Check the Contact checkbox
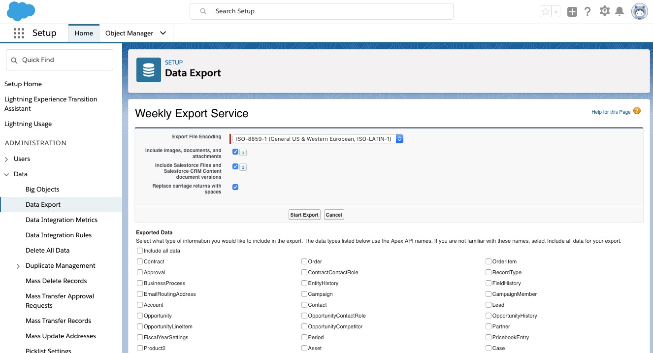 [304, 305]
